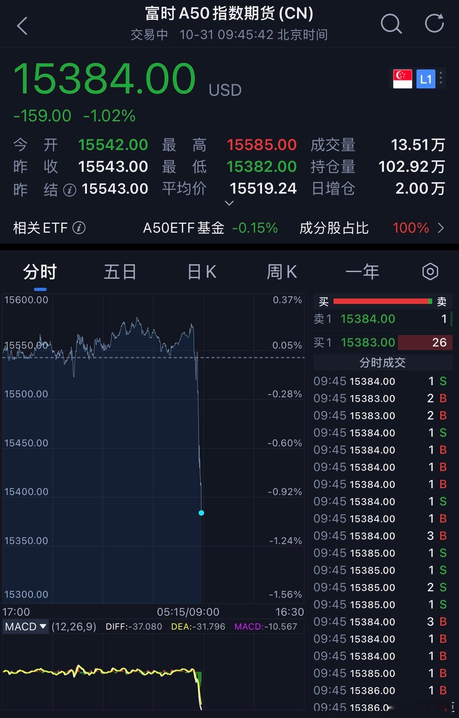Open the three-dot menu beside L1
Screen dimensions: 459x718
441,78
